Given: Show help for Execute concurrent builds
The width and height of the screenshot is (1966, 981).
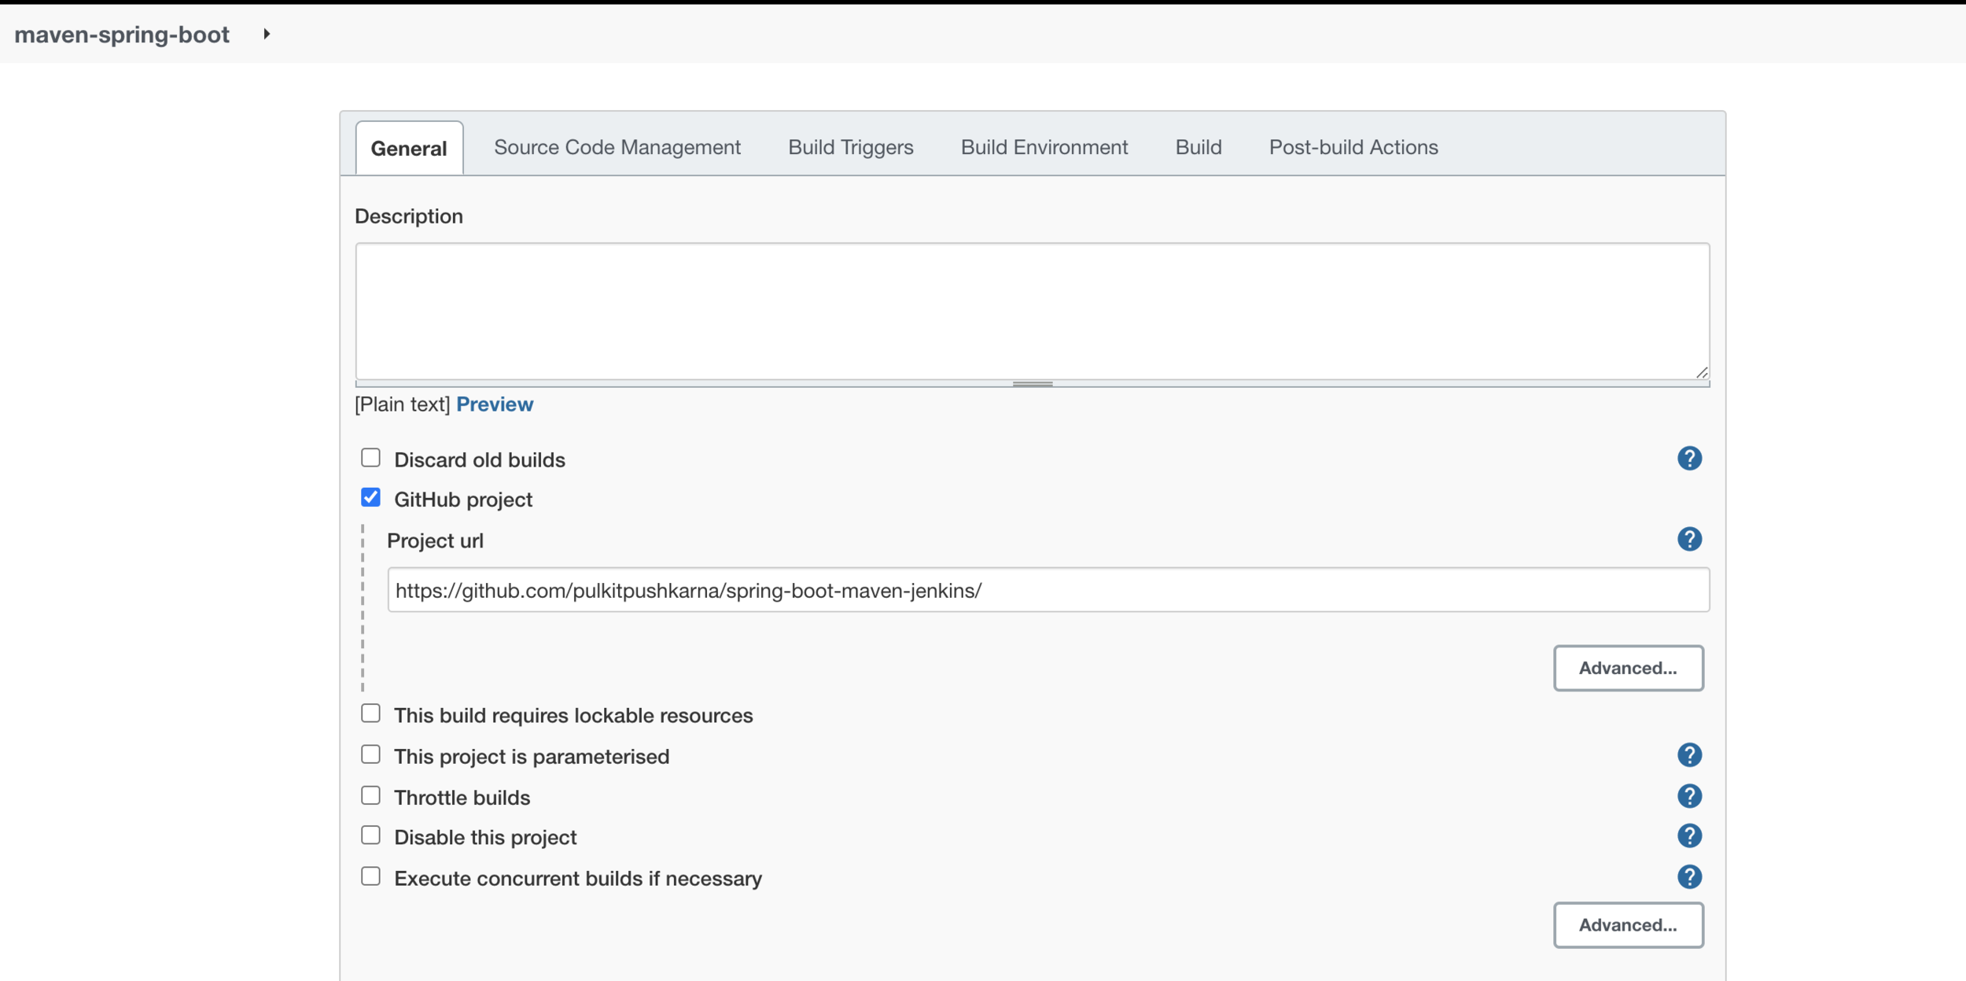Looking at the screenshot, I should tap(1688, 877).
